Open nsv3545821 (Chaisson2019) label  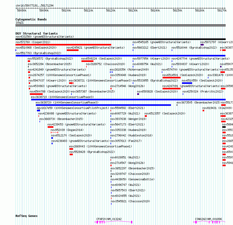130,201
